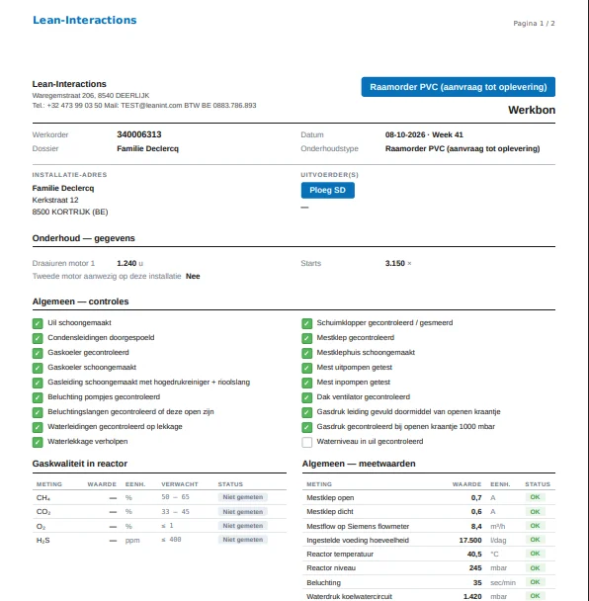Toggle 'Condensleidingen doorgespoeld' checkbox

click(38, 338)
